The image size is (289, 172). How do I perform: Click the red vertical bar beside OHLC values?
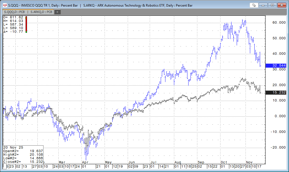click(26, 25)
